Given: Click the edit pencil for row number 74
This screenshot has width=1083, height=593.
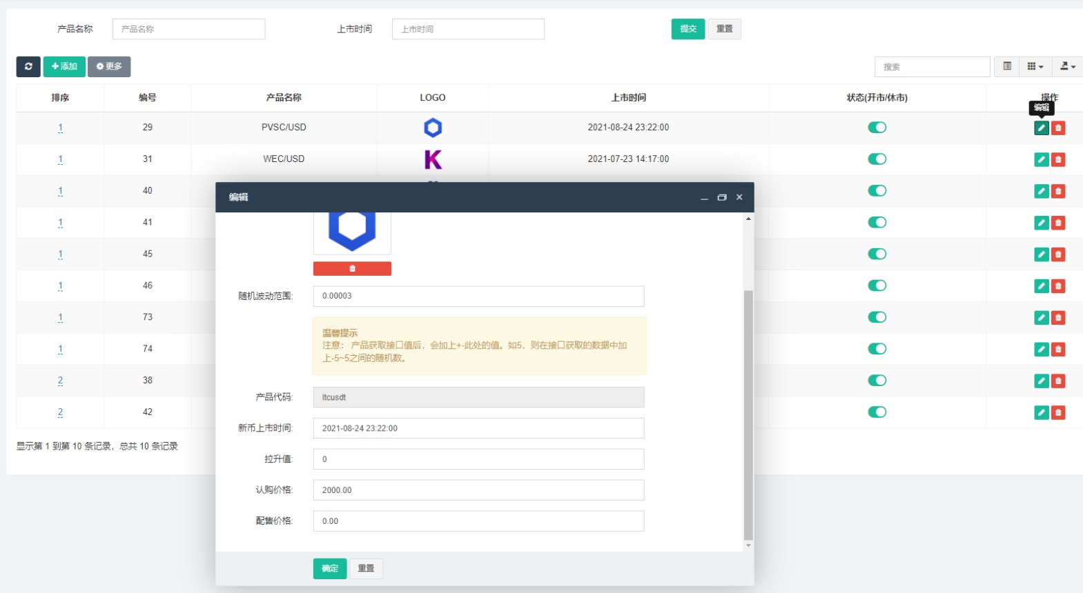Looking at the screenshot, I should click(x=1041, y=350).
